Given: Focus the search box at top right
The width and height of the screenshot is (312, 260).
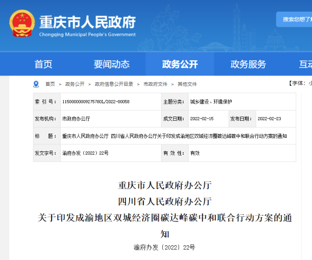Looking at the screenshot, I should coord(295,19).
